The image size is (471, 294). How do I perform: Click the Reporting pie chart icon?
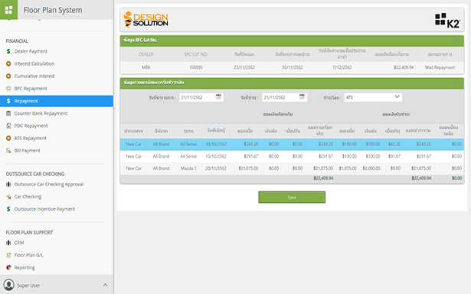click(8, 267)
